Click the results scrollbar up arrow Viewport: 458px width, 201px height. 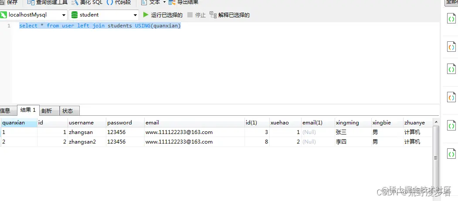click(x=436, y=122)
